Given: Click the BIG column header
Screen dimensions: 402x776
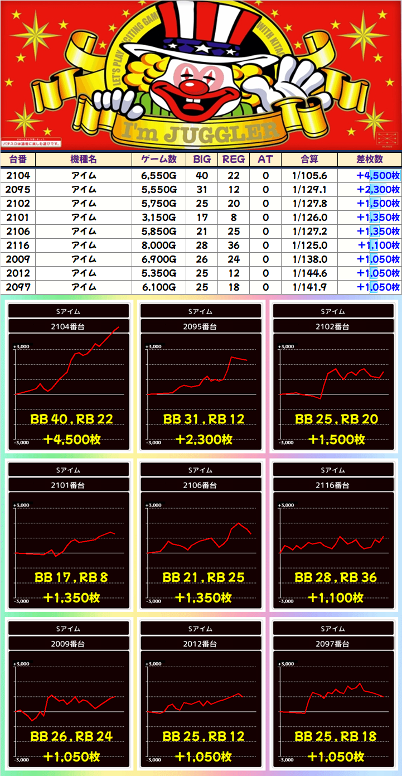Looking at the screenshot, I should (202, 159).
